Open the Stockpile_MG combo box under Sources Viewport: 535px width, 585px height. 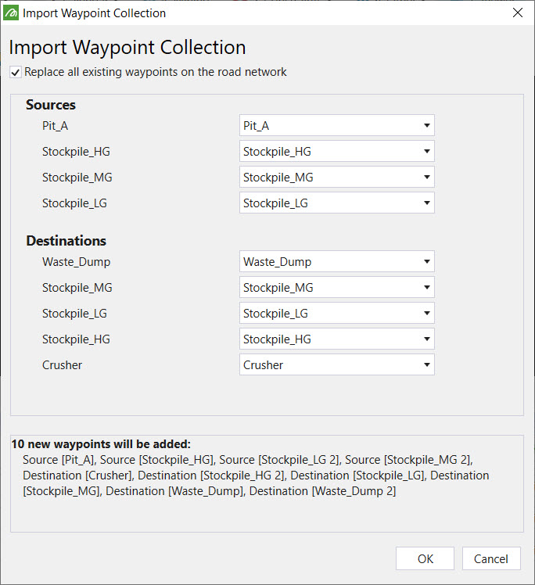[336, 178]
